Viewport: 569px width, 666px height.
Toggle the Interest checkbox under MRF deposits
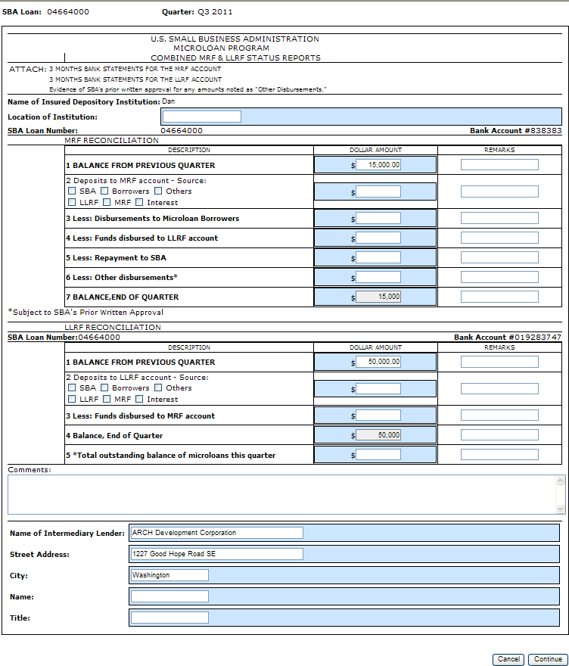coord(140,203)
